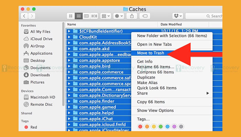
Task: Select Macintosh HD device
Action: [39, 97]
